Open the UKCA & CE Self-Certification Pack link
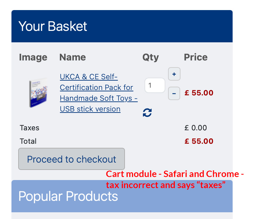Screen dimensions: 262x219 (x=97, y=87)
